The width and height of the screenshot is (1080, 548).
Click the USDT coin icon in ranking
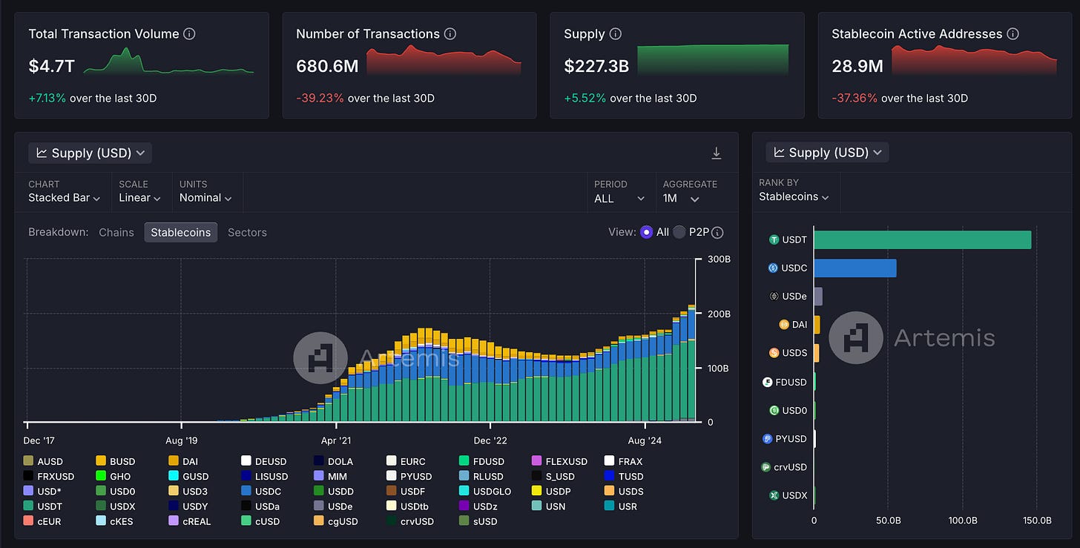pyautogui.click(x=774, y=240)
